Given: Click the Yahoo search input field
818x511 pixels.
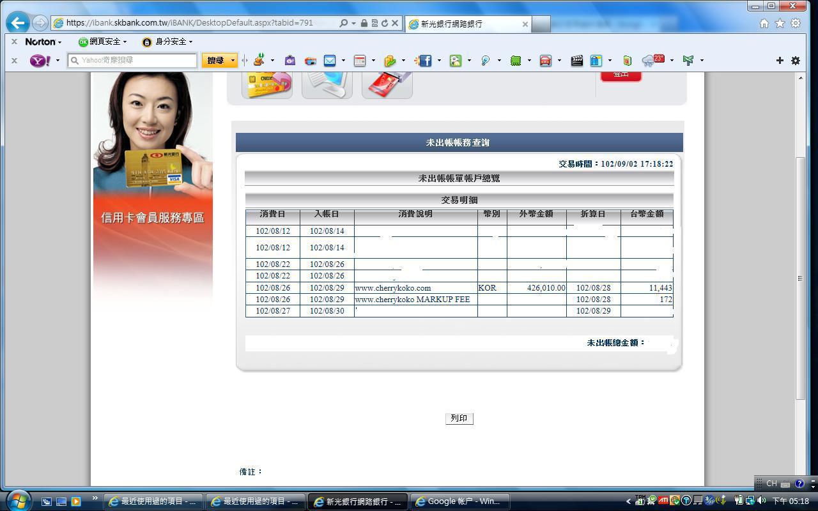Looking at the screenshot, I should point(133,61).
